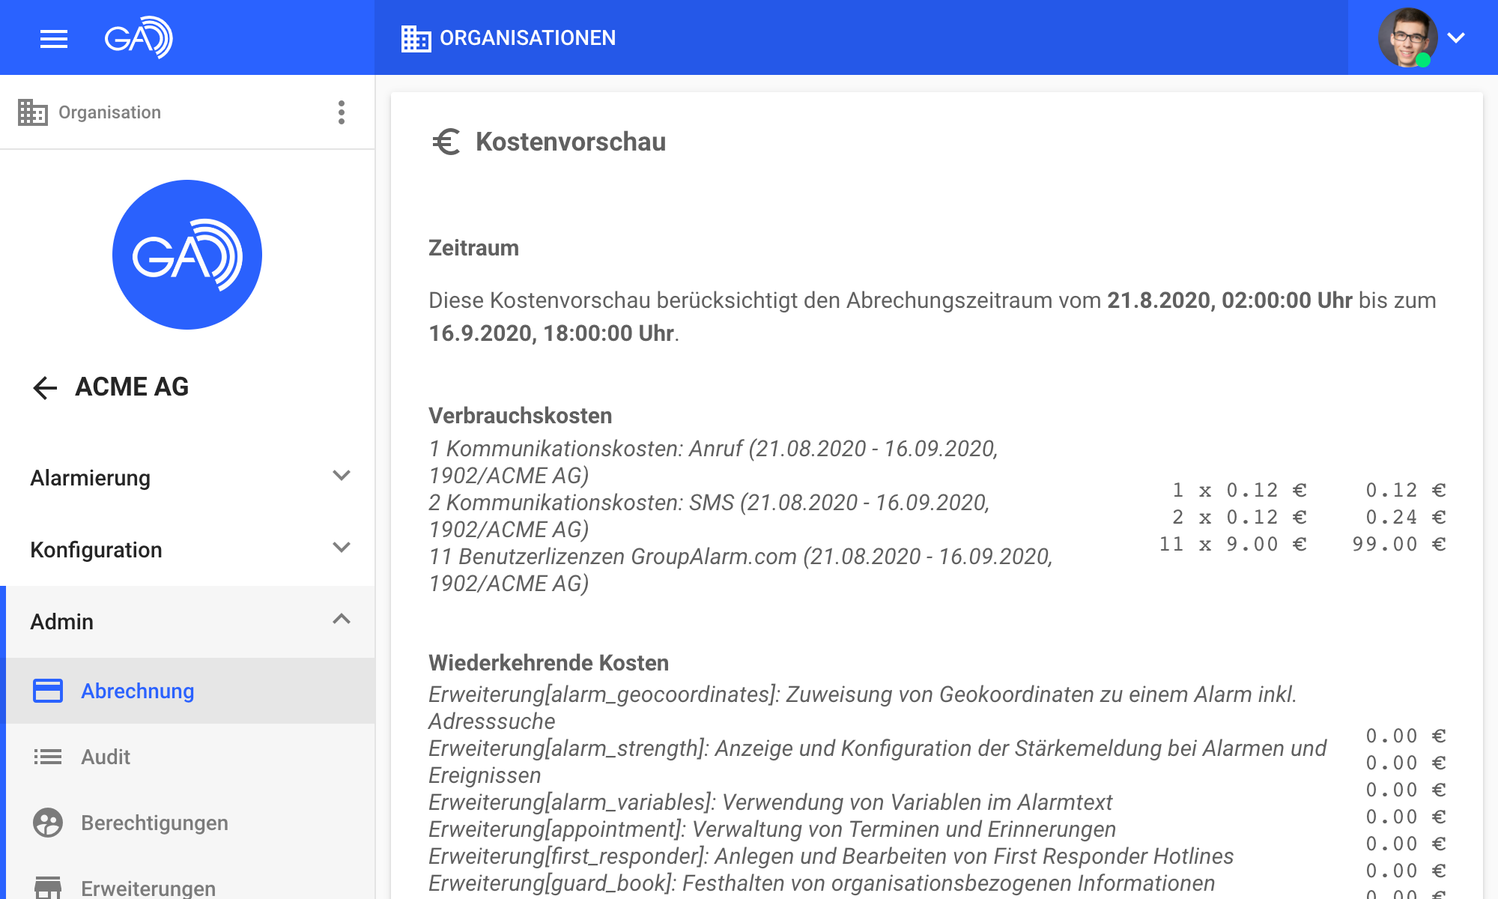Collapse the Admin section
Screen dimensions: 1498x899
click(342, 620)
